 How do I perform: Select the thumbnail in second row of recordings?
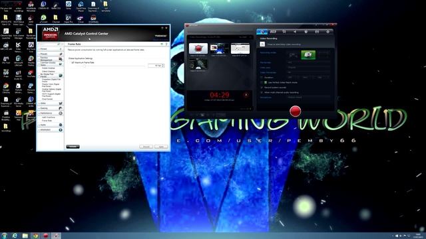198,64
